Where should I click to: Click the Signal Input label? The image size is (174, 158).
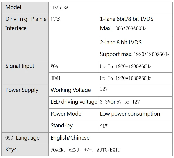[20, 66]
